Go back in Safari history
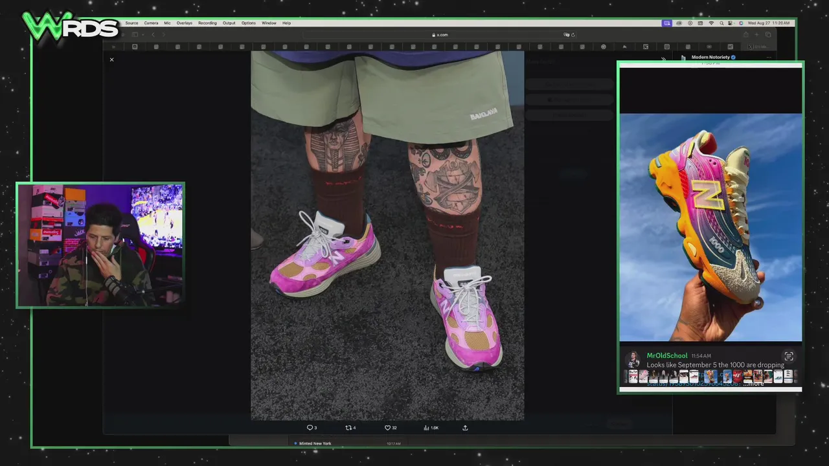The image size is (829, 466). click(153, 34)
